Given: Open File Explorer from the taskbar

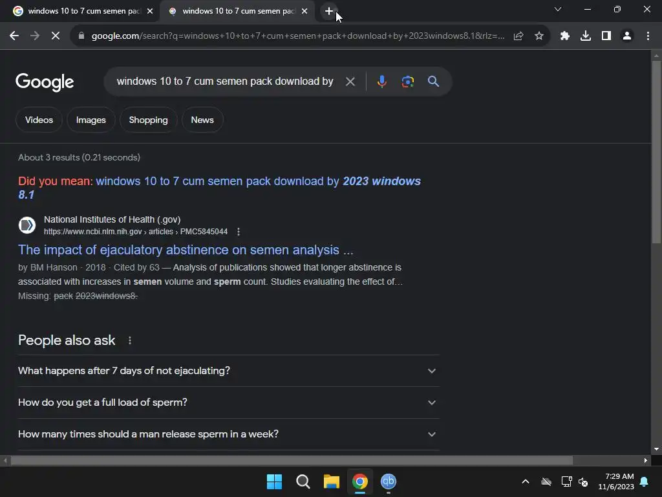Looking at the screenshot, I should click(x=332, y=481).
